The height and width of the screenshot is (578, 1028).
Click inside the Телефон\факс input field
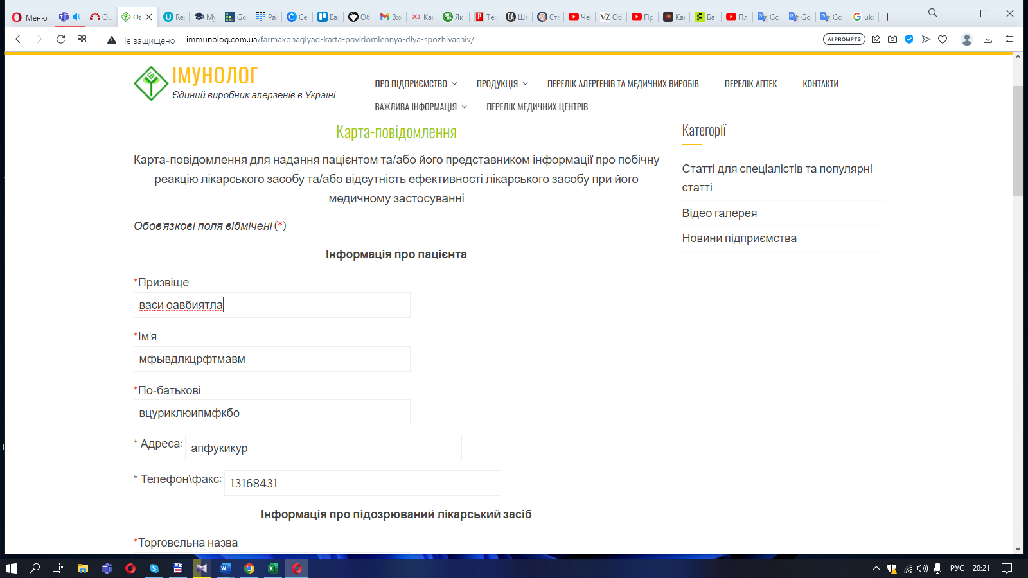[362, 483]
